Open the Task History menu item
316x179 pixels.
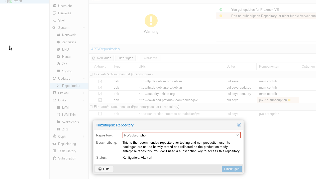[69, 151]
